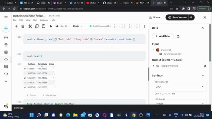Click the latitude value 54.66667
This screenshot has width=212, height=119.
click(x=31, y=69)
